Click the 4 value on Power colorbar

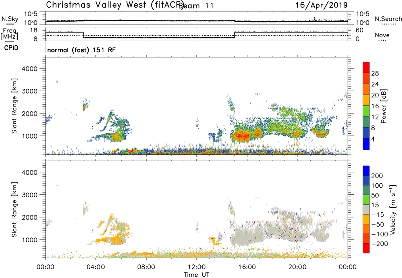click(x=373, y=139)
